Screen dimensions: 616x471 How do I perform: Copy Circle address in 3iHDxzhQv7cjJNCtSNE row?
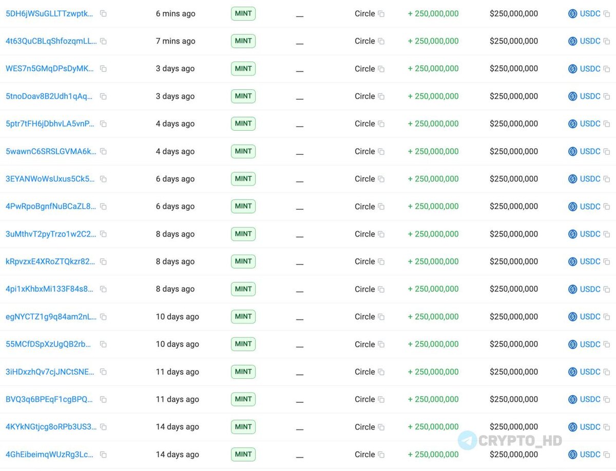[381, 372]
